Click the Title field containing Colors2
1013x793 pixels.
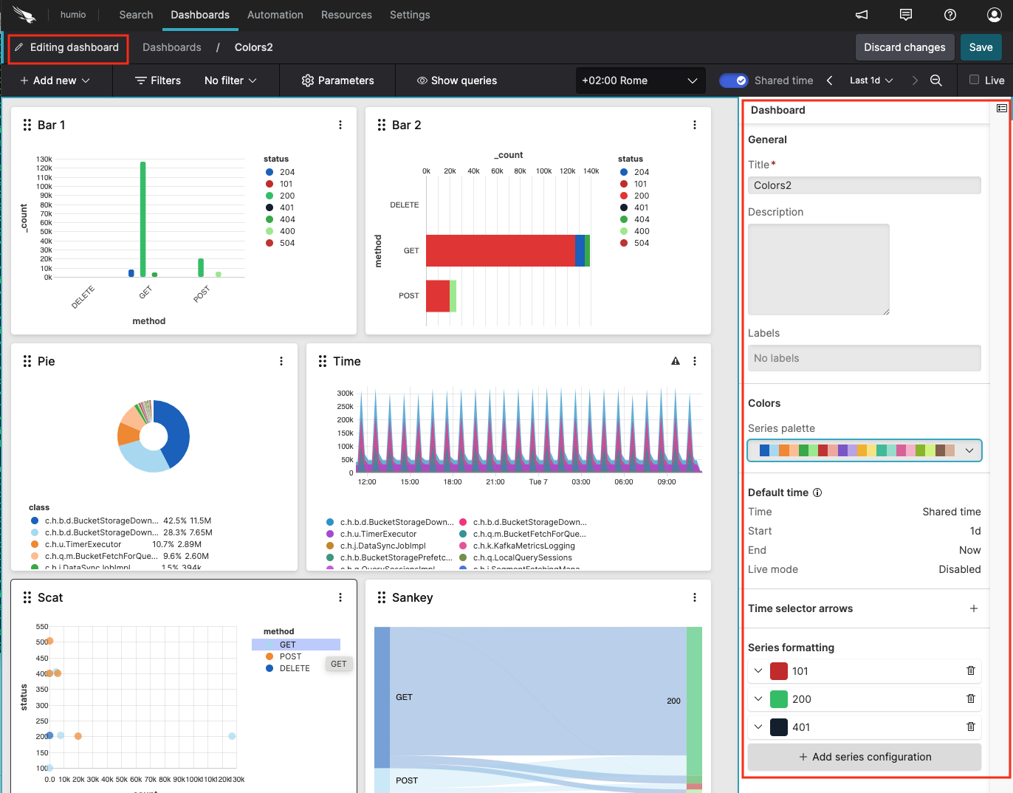tap(864, 185)
